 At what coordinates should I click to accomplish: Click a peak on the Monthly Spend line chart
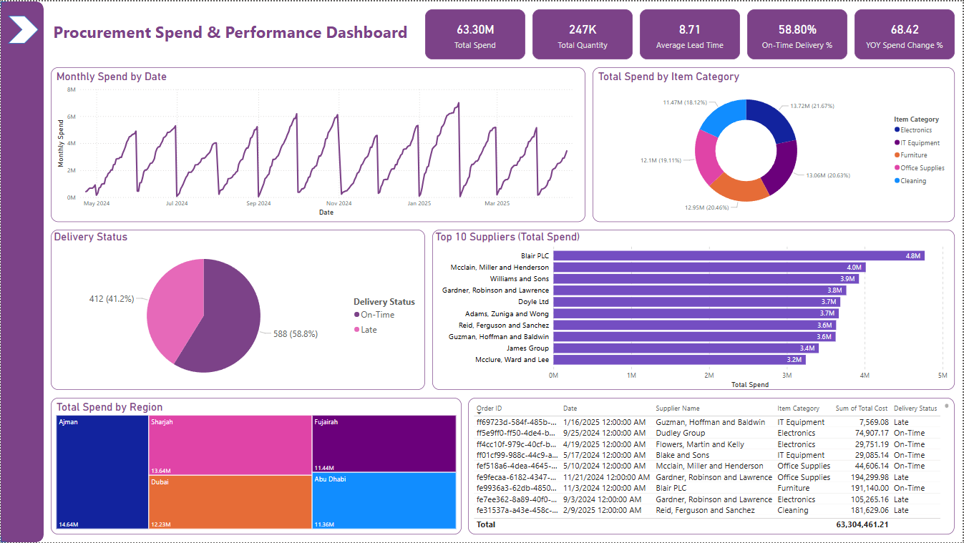[458, 104]
